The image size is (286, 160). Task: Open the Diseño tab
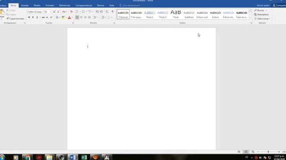[37, 5]
